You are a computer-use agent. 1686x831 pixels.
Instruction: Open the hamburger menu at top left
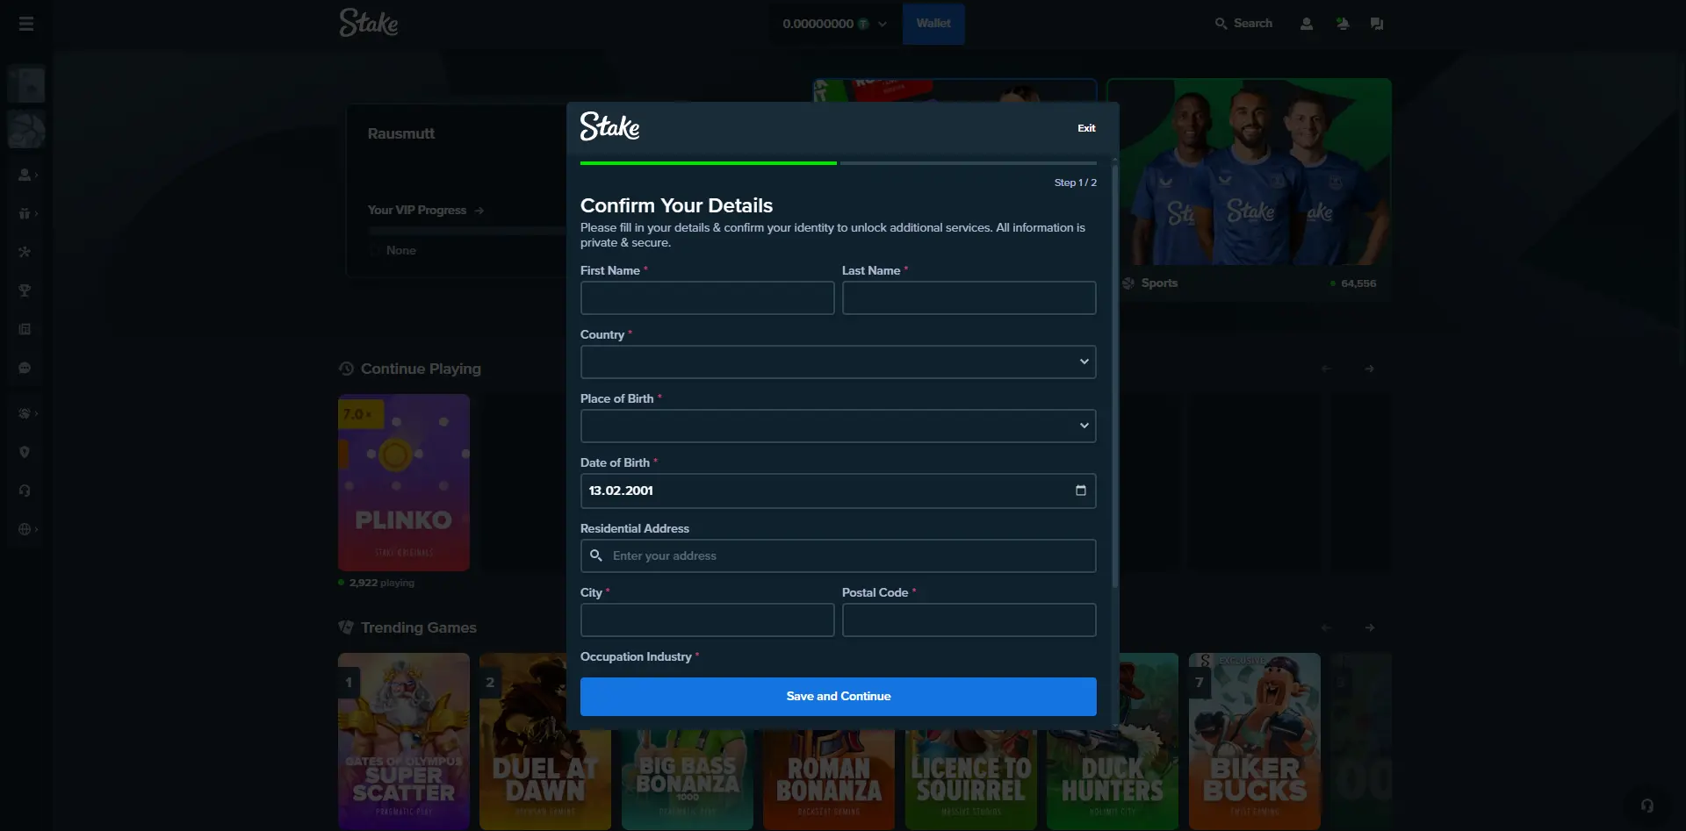pos(26,24)
